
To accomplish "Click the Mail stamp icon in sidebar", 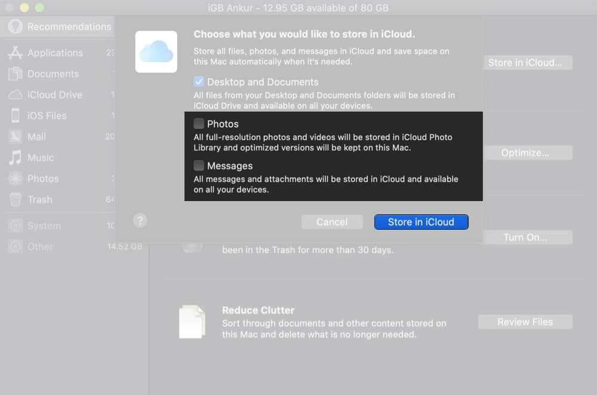I will 16,137.
